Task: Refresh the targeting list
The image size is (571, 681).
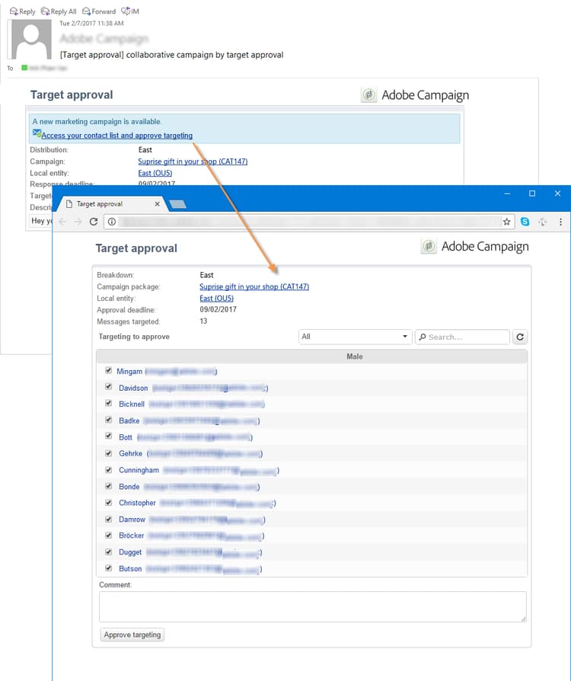Action: [520, 337]
